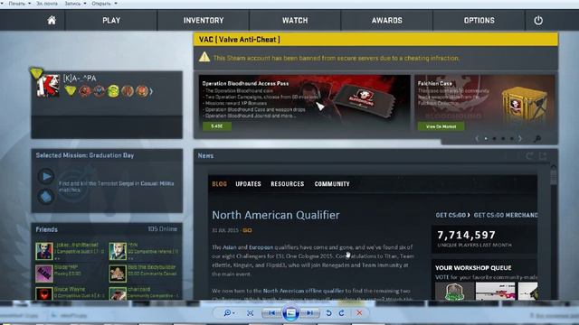Click the unique players count 7,714,597

pyautogui.click(x=467, y=235)
